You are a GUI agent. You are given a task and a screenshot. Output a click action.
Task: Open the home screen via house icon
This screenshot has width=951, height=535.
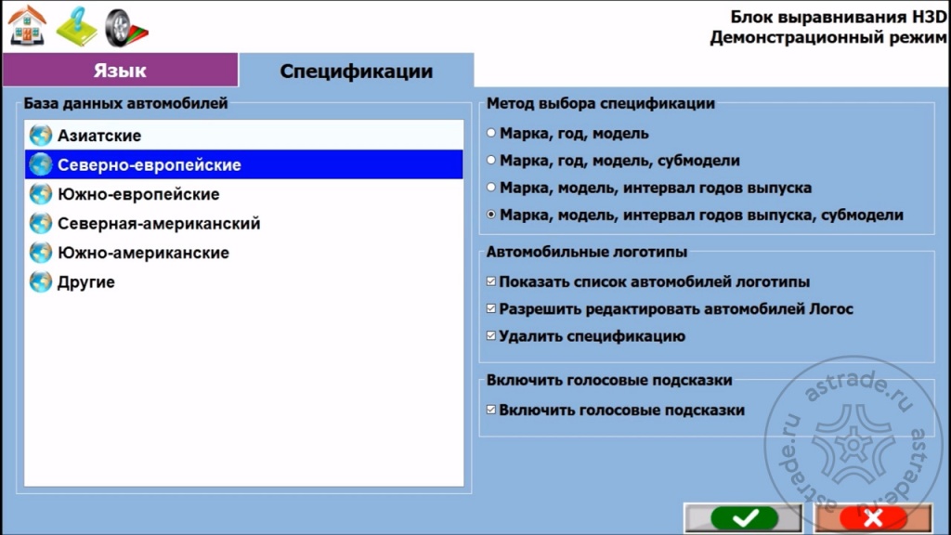point(27,26)
